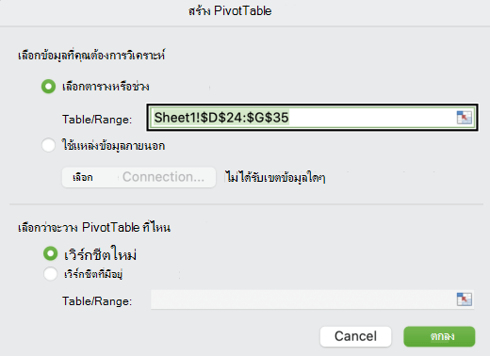The width and height of the screenshot is (490, 356).
Task: Click the 'เลือก Connection...' button
Action: pyautogui.click(x=139, y=177)
